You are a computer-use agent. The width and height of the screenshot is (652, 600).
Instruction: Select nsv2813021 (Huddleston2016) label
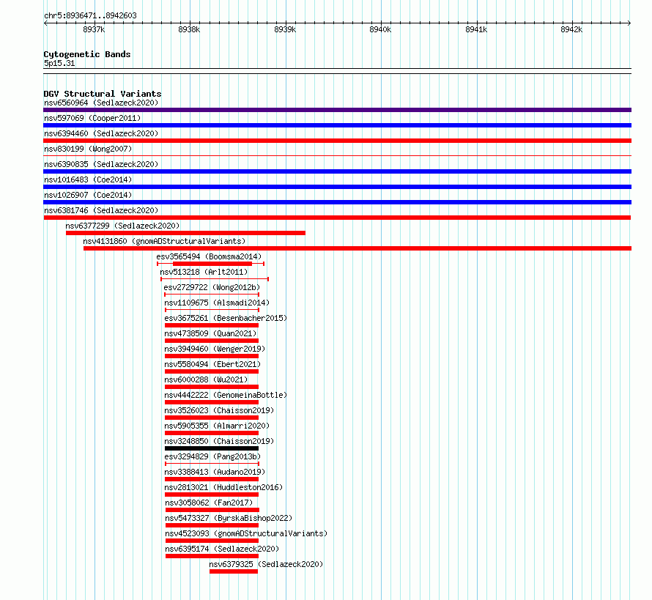pos(223,487)
